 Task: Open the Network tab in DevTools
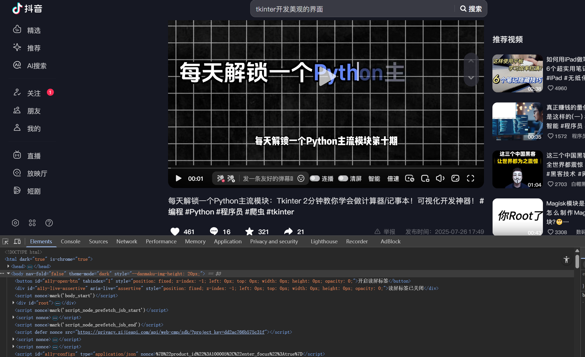pyautogui.click(x=127, y=241)
